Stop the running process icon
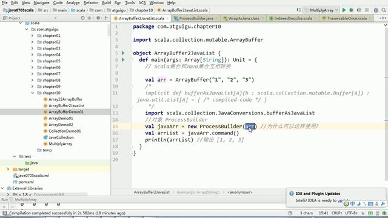The image size is (388, 218). (x=367, y=10)
